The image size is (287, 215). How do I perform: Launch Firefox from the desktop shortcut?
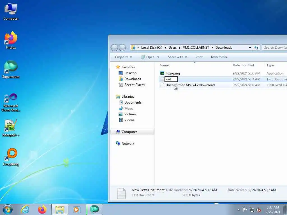click(x=11, y=40)
